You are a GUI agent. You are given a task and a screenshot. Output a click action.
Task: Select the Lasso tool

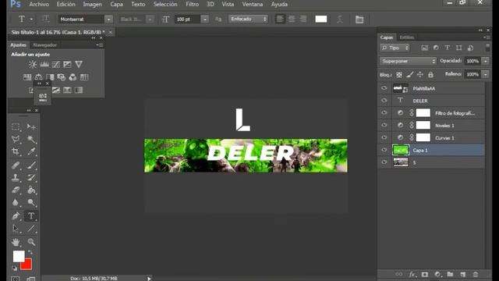16,139
